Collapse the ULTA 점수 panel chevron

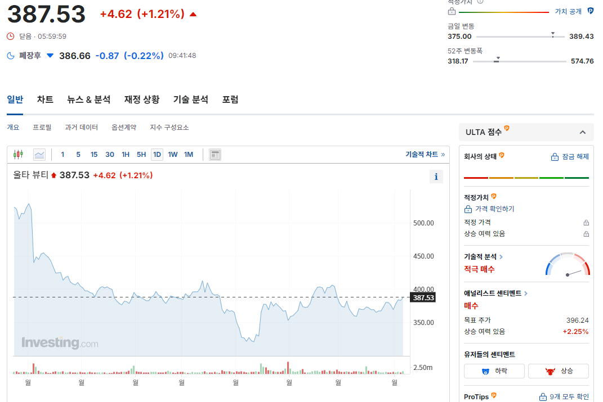[583, 132]
